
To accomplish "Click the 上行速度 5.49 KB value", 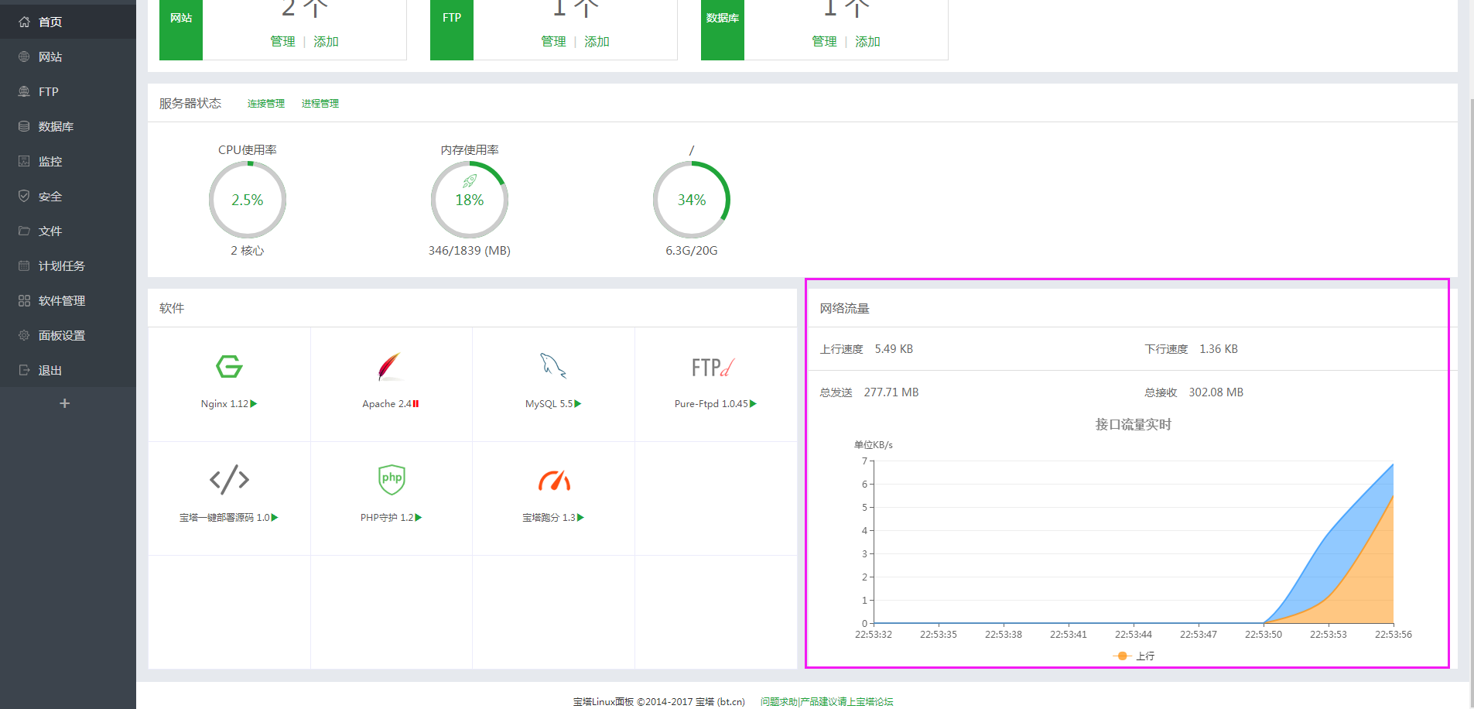I will [894, 349].
